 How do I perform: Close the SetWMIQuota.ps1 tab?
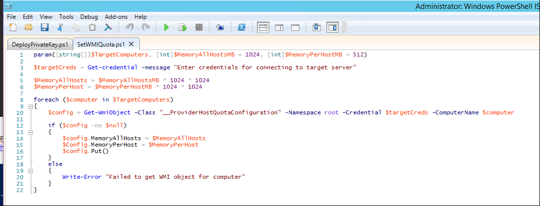point(131,44)
